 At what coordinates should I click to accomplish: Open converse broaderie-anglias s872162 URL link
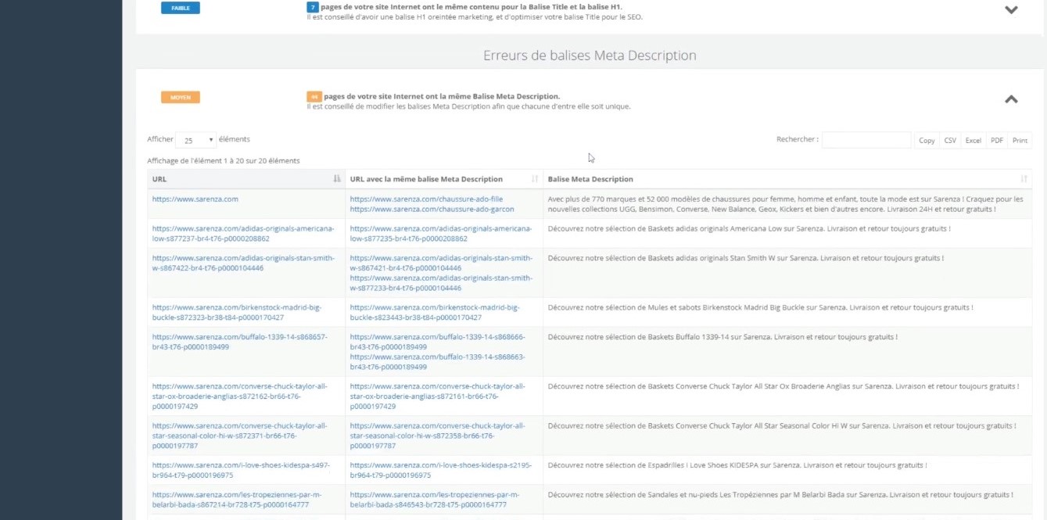(239, 396)
